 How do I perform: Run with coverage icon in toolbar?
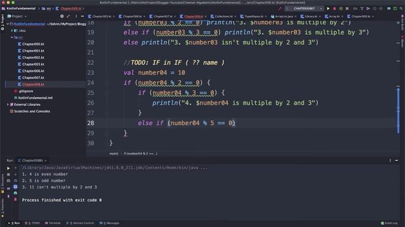[340, 8]
